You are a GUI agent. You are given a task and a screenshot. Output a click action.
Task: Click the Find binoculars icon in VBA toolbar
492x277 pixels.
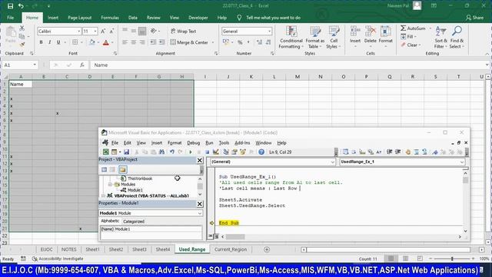(x=161, y=152)
